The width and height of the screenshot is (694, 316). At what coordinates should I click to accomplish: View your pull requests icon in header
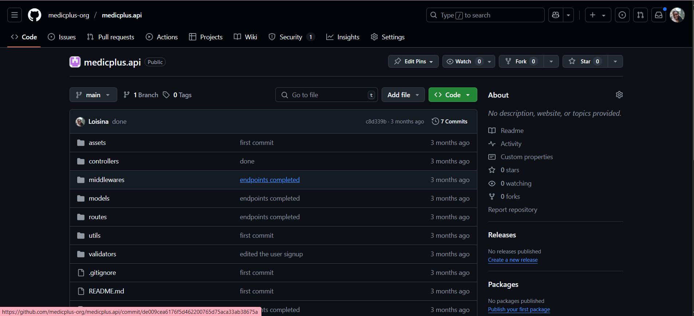pyautogui.click(x=640, y=15)
